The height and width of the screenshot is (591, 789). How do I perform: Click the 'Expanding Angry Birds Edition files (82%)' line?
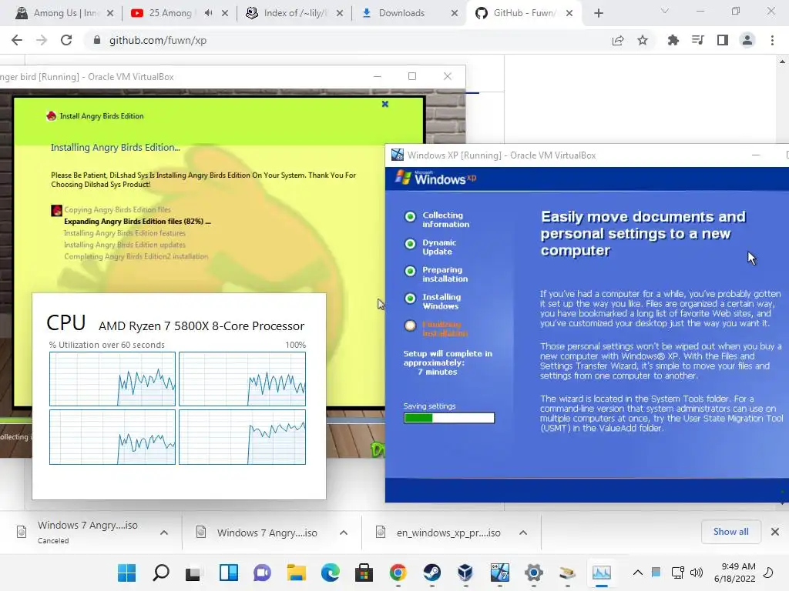tap(137, 221)
